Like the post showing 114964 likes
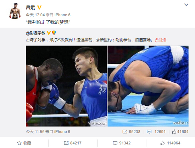The height and width of the screenshot is (148, 195). coord(170,143)
